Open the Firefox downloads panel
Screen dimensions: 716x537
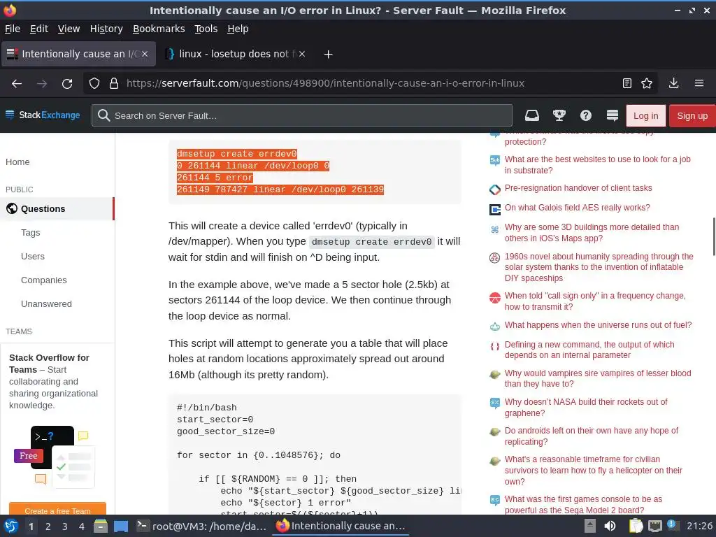pos(673,83)
